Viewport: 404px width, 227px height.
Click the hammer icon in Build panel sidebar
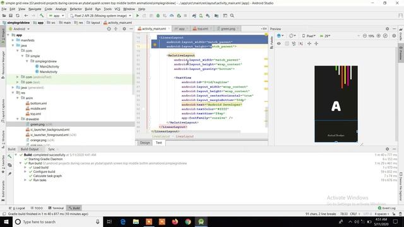[9, 156]
